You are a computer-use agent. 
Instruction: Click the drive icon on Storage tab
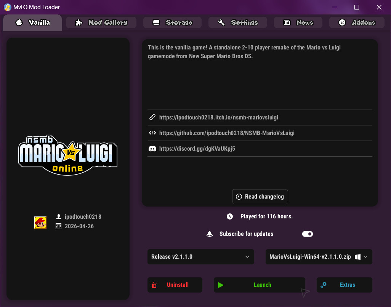156,23
